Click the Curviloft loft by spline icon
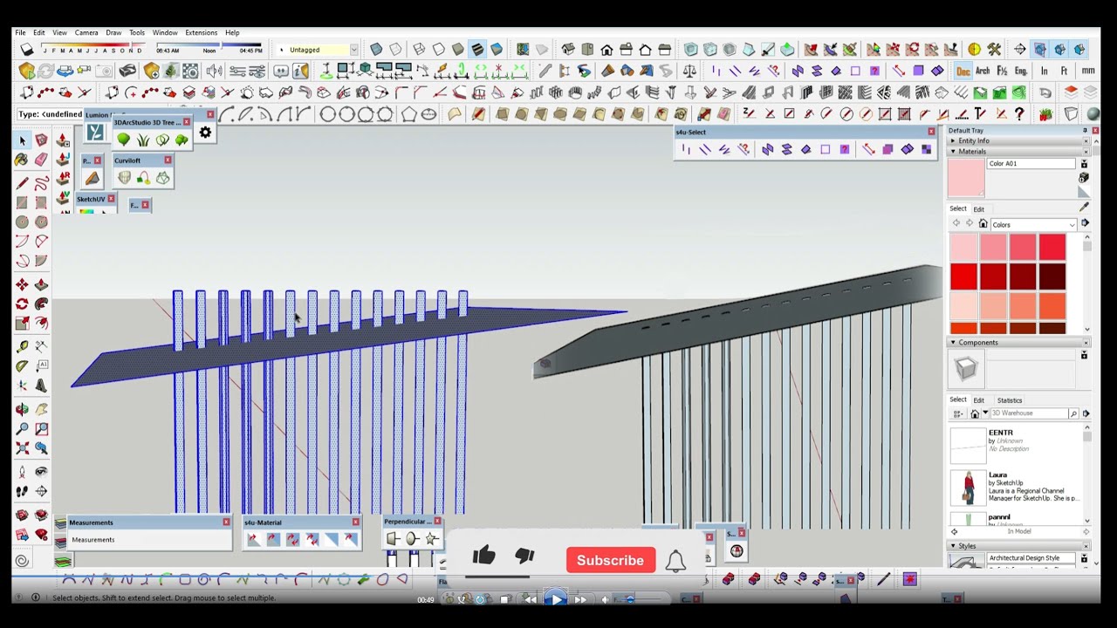Screen dimensions: 1117x628 point(124,178)
